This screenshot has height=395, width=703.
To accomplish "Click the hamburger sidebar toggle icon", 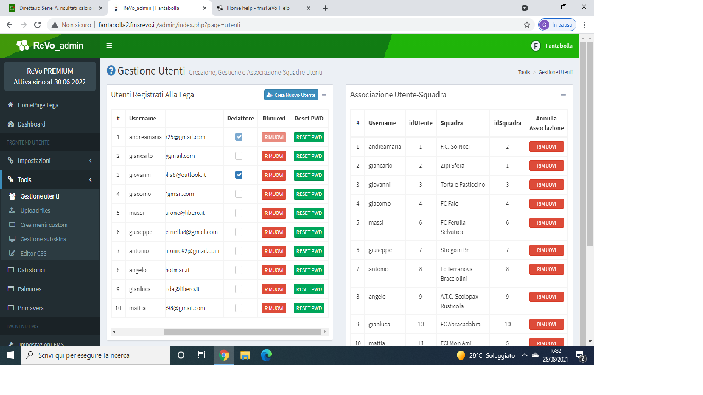I will pos(109,46).
